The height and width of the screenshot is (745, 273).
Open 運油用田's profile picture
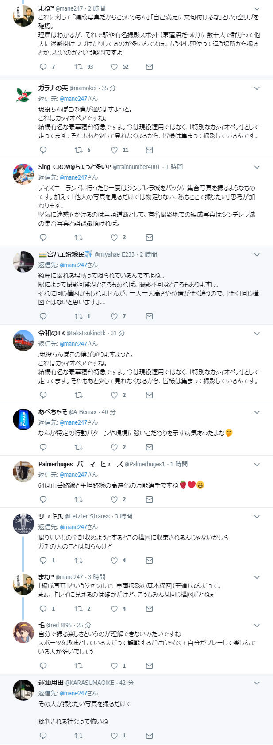[23, 691]
